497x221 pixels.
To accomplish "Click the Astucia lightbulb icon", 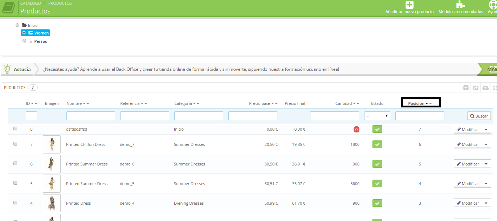I will click(7, 69).
